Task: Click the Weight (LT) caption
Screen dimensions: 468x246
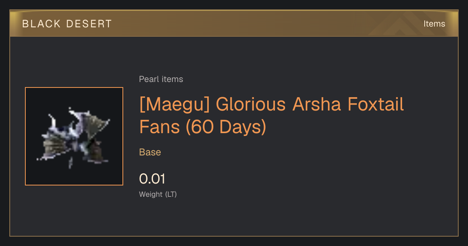Action: click(158, 194)
